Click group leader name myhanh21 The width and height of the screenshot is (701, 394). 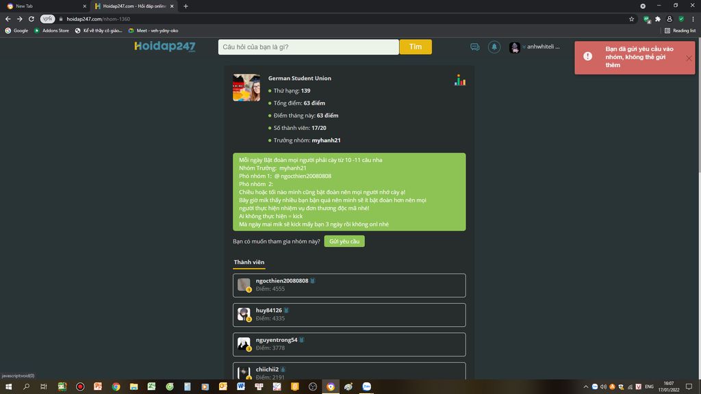coord(326,140)
